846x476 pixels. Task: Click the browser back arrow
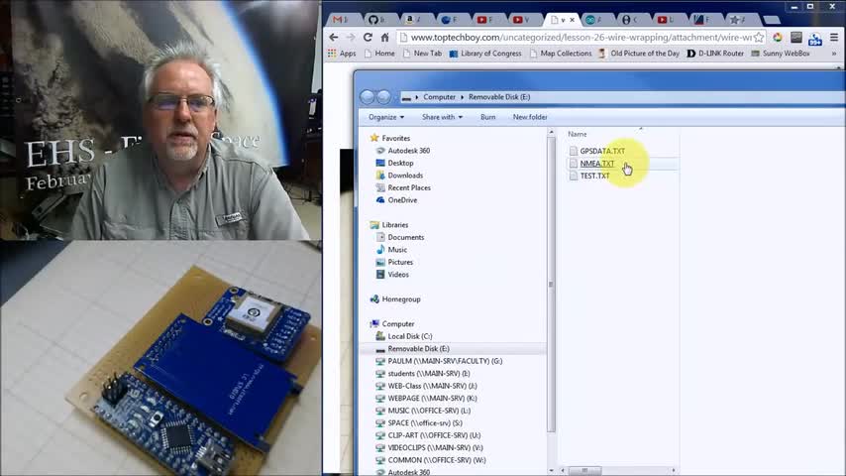(334, 38)
